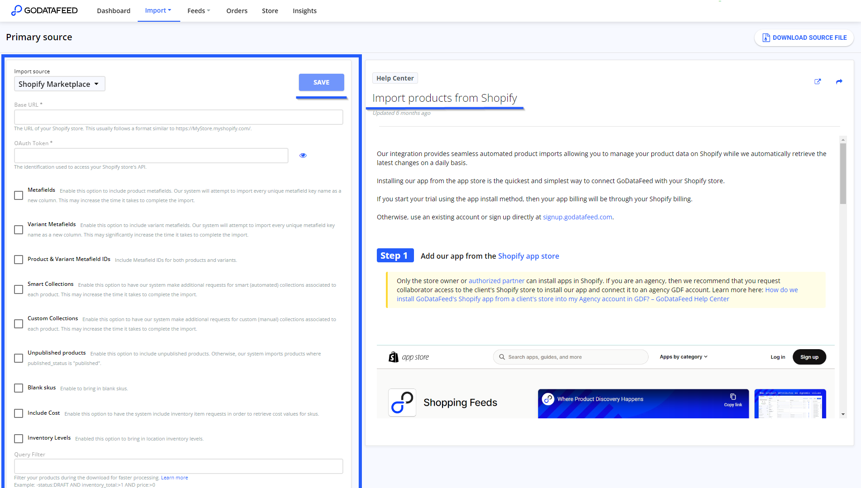The image size is (861, 488).
Task: Check the Blank skus option
Action: [x=19, y=388]
